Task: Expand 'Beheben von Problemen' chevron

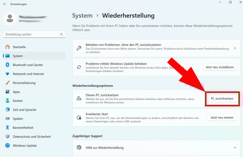Action: point(235,48)
